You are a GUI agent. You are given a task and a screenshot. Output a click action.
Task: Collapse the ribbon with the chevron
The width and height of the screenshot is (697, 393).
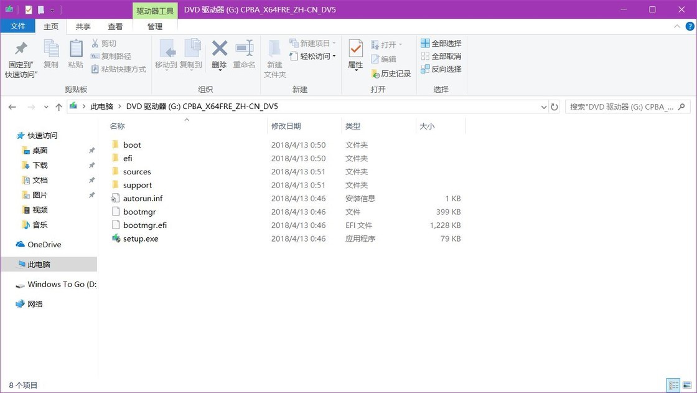coord(676,27)
